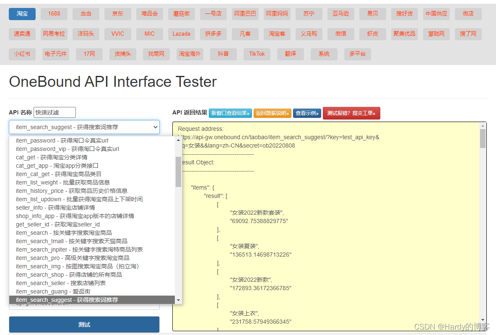Select item_search_pro option
The height and width of the screenshot is (335, 496).
coord(92,258)
